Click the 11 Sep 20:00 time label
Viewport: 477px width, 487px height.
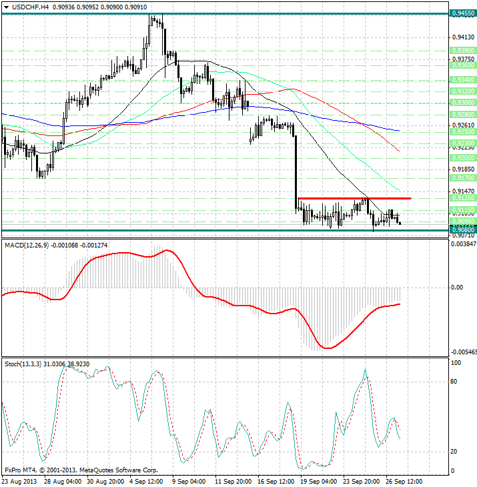click(233, 482)
